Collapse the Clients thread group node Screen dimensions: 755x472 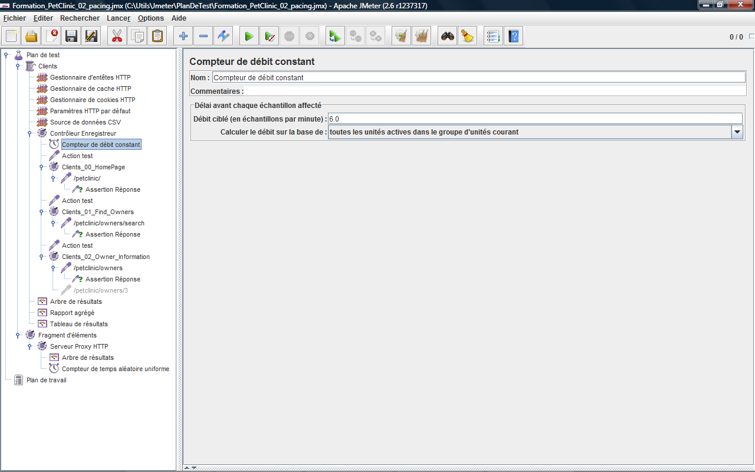18,67
